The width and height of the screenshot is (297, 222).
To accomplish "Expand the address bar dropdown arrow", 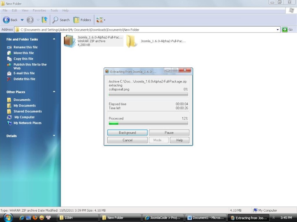I will tap(278, 30).
